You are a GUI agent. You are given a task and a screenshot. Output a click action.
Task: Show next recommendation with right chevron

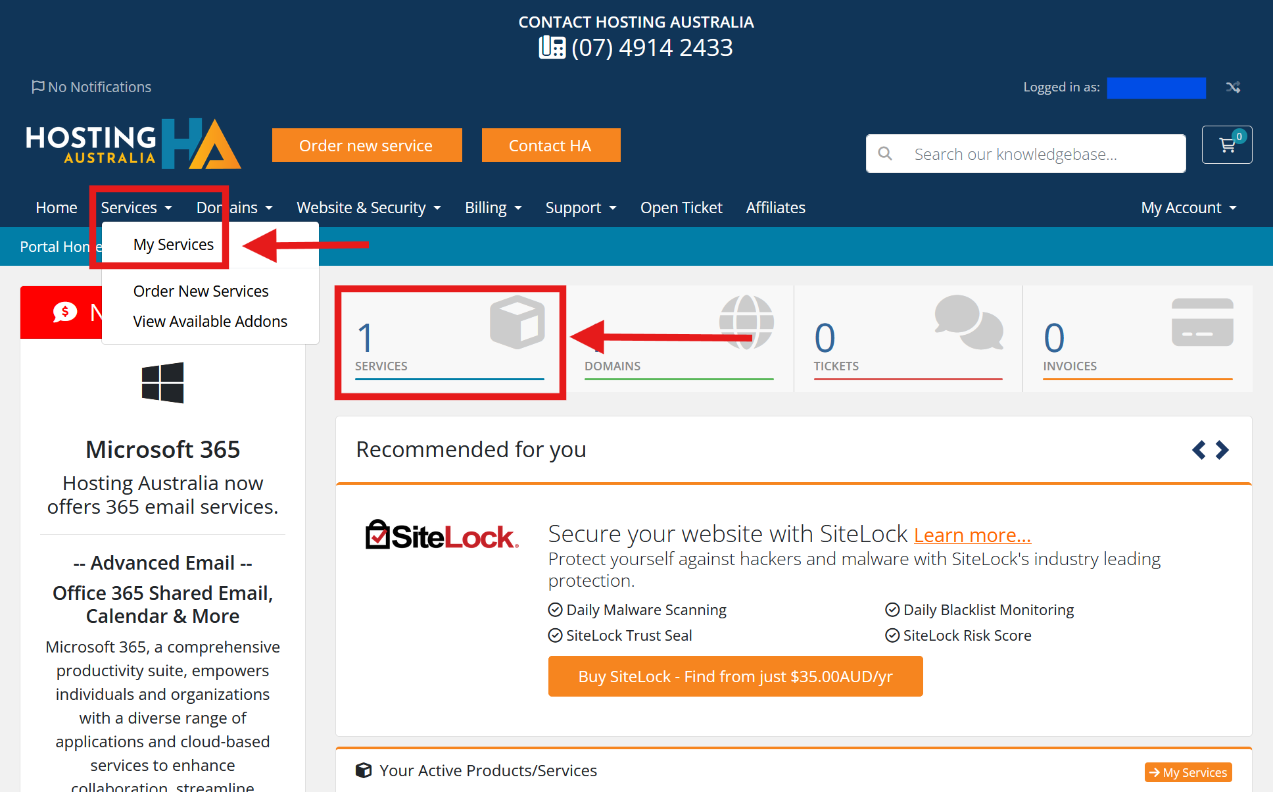pyautogui.click(x=1222, y=450)
